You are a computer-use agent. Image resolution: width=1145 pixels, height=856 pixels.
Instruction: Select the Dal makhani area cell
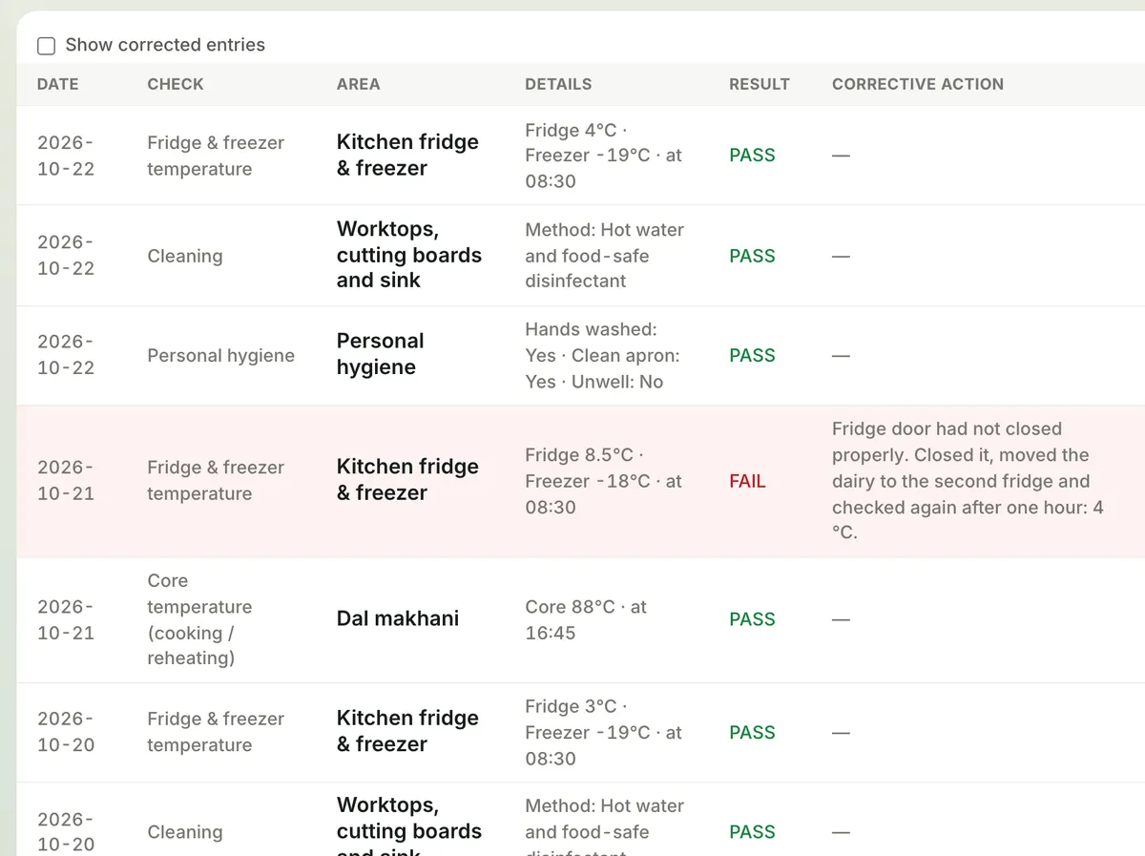398,618
